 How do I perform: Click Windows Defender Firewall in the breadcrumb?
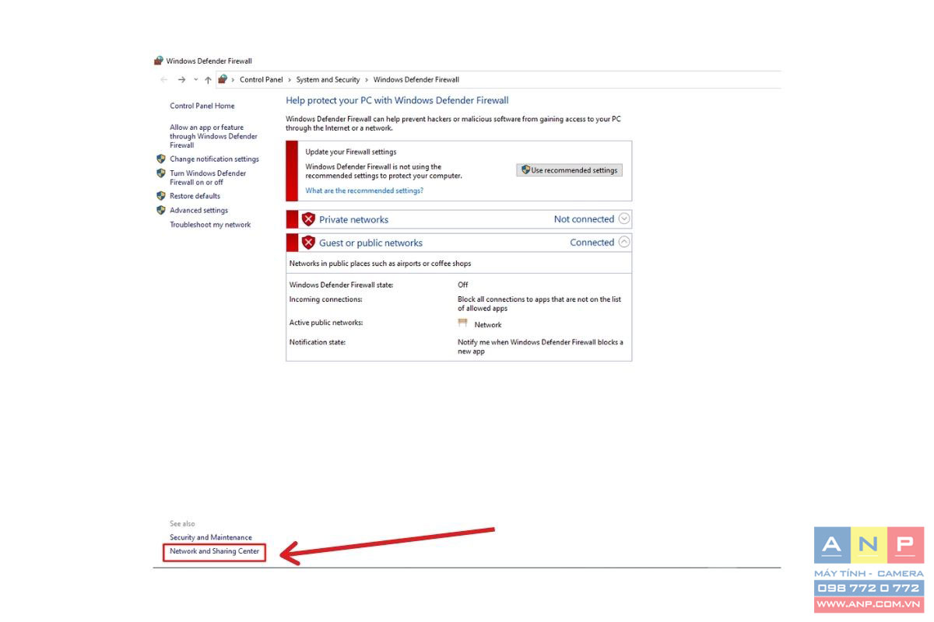pos(416,79)
